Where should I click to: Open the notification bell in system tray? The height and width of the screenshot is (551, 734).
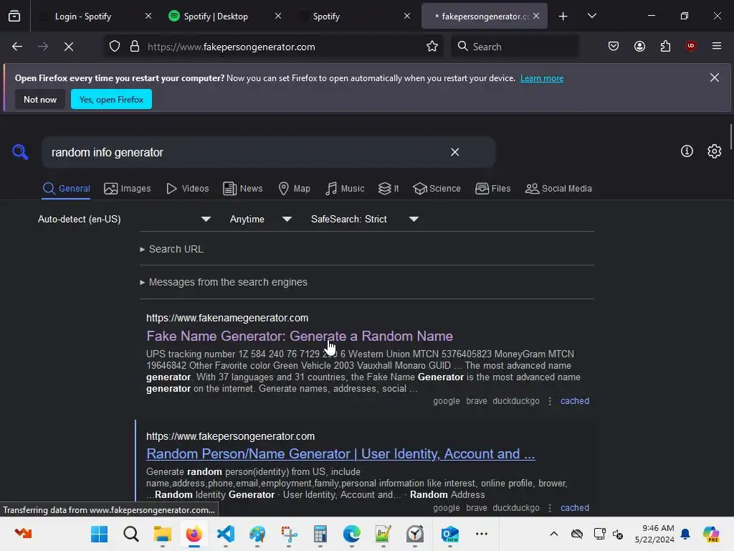[x=685, y=534]
